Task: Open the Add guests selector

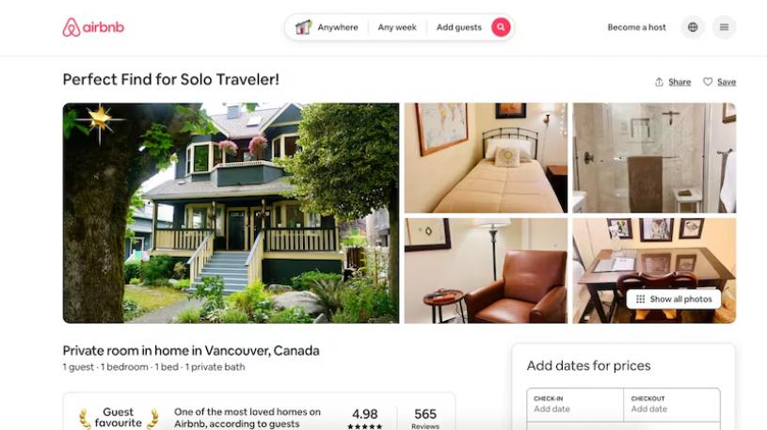Action: [459, 27]
